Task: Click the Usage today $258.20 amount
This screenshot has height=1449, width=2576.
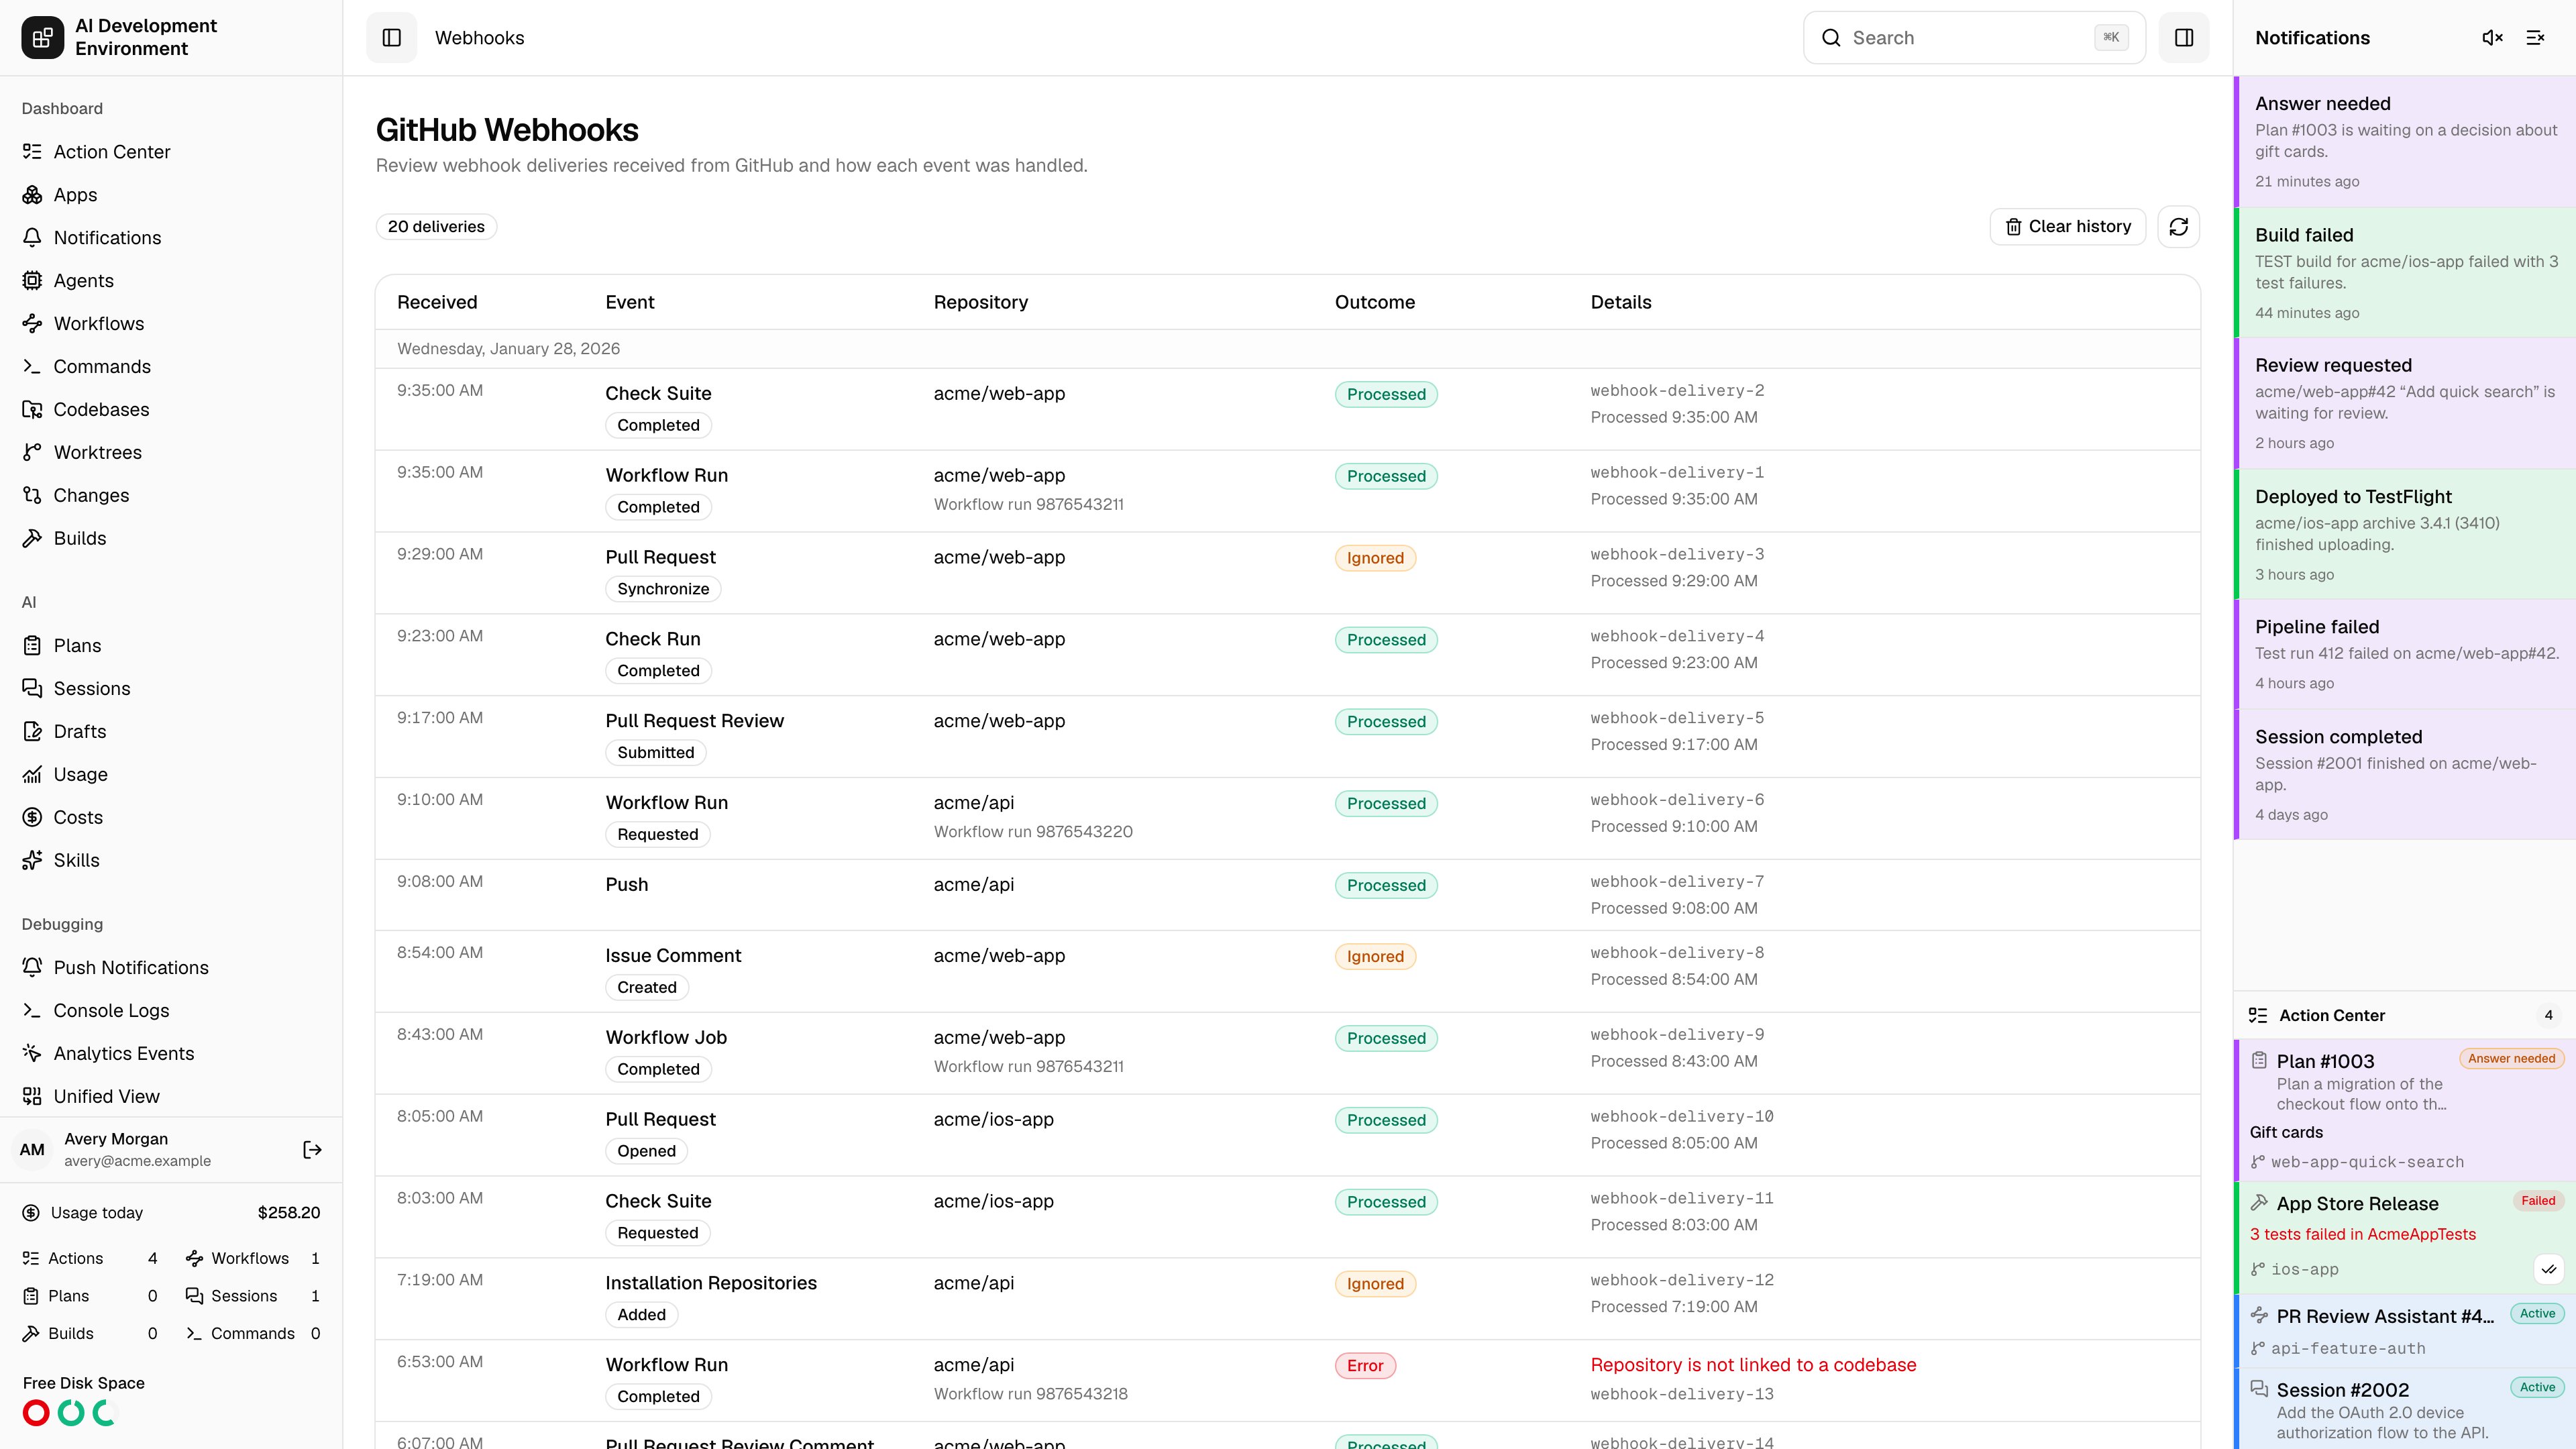Action: pyautogui.click(x=289, y=1214)
